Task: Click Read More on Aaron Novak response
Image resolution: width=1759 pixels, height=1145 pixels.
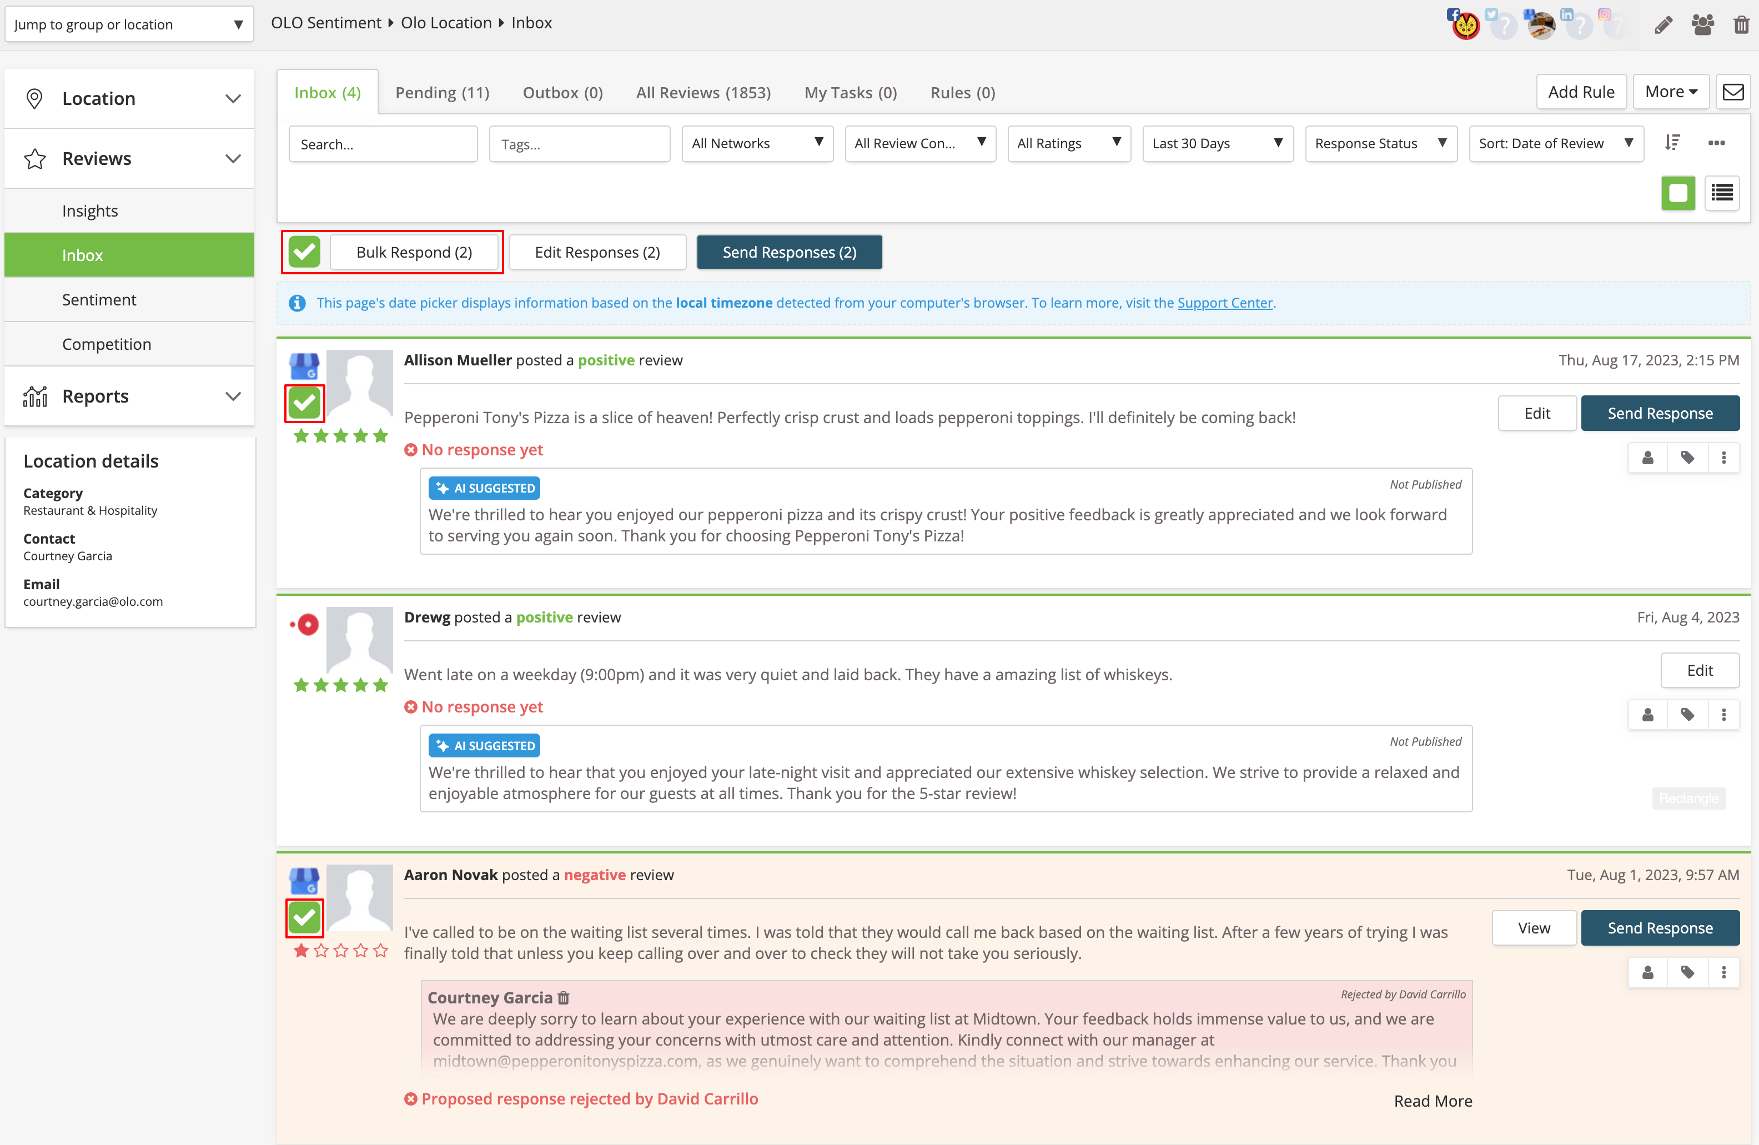Action: [1433, 1101]
